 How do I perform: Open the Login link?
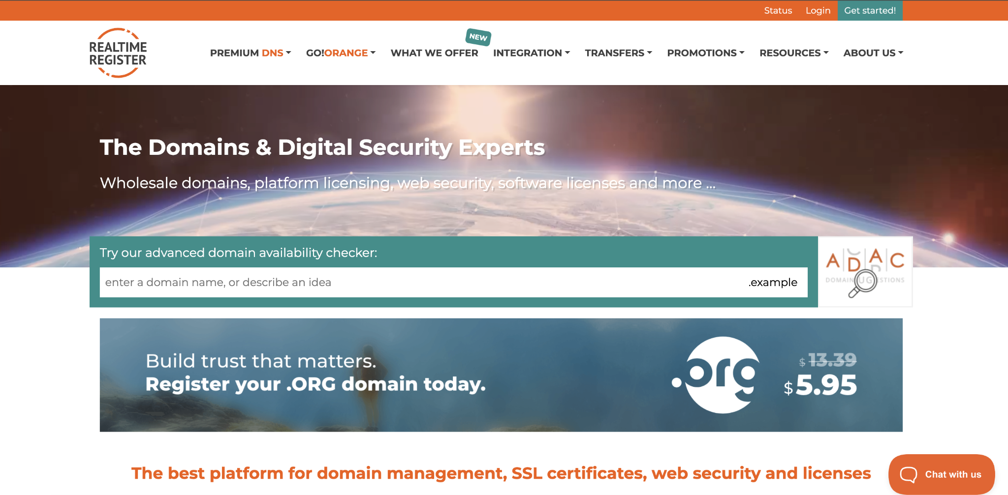(x=818, y=10)
